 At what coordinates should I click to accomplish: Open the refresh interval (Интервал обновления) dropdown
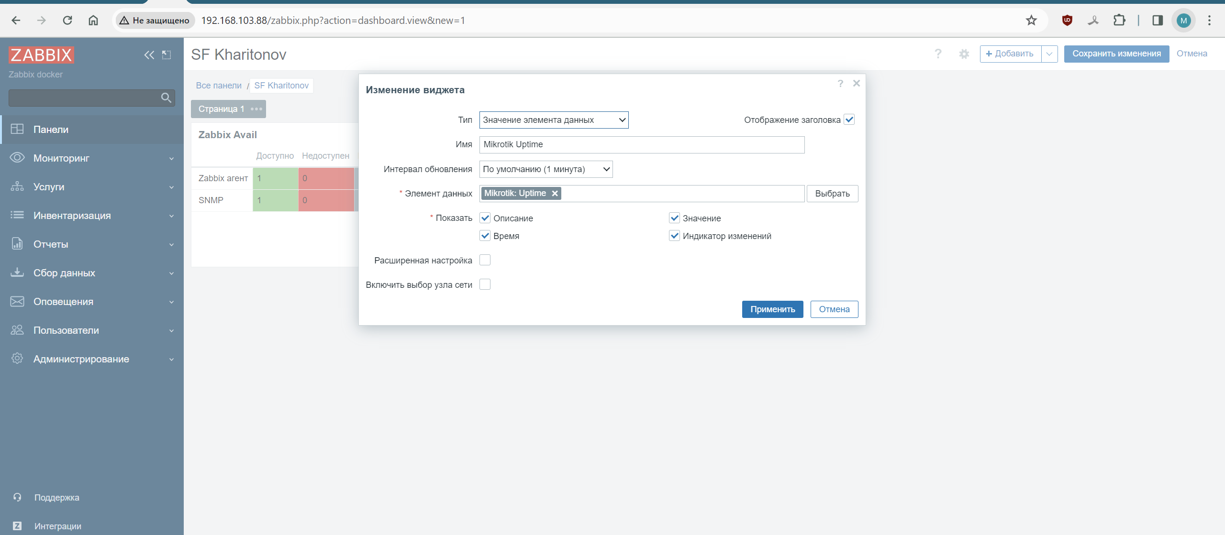tap(546, 169)
